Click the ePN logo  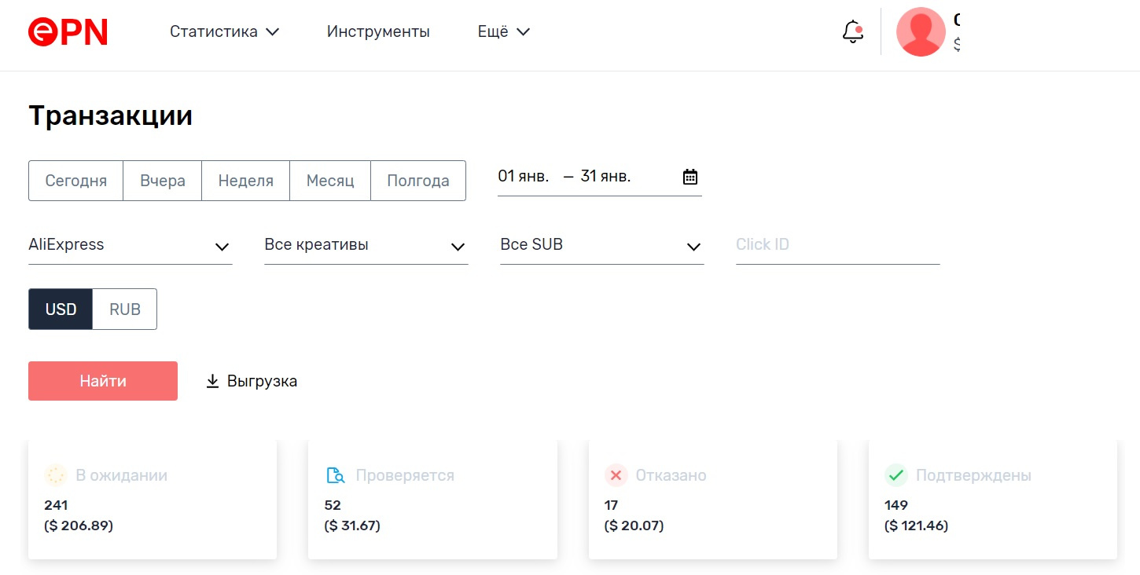point(68,31)
